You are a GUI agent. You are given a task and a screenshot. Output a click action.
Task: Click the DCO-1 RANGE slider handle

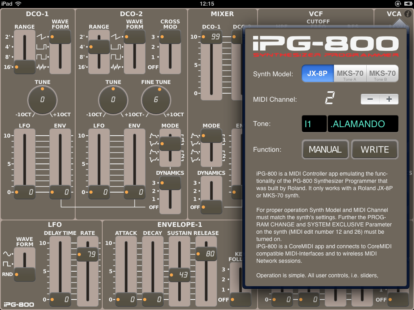[25, 67]
